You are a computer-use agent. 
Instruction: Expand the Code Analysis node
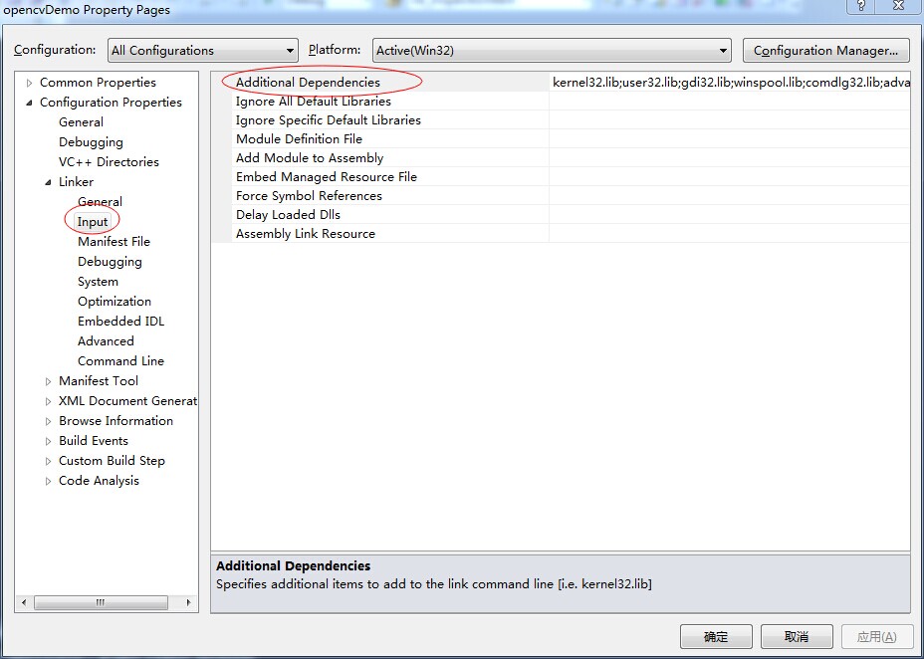[x=49, y=481]
